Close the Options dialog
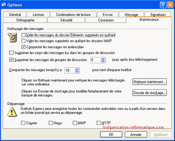The width and height of the screenshot is (175, 141). (170, 5)
